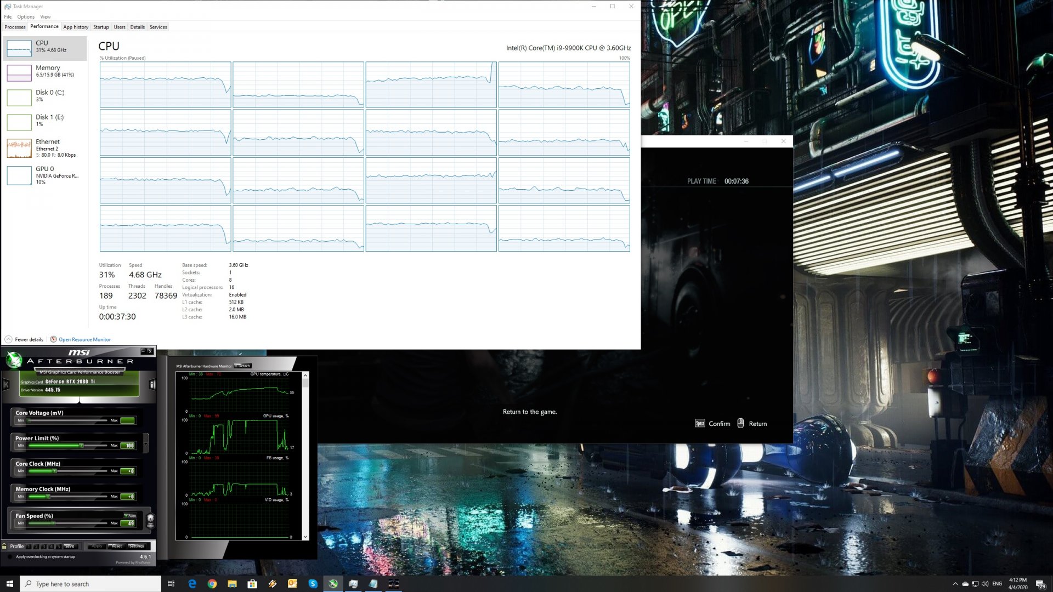Open the Options menu in Task Manager
The image size is (1053, 592).
(x=26, y=17)
